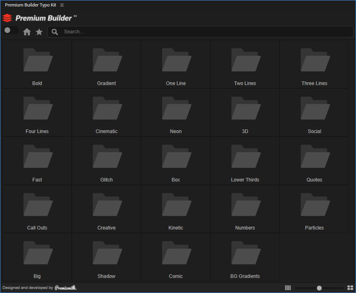The width and height of the screenshot is (356, 293).
Task: Select the Premium Builder Typo Kit tab
Action: click(31, 5)
